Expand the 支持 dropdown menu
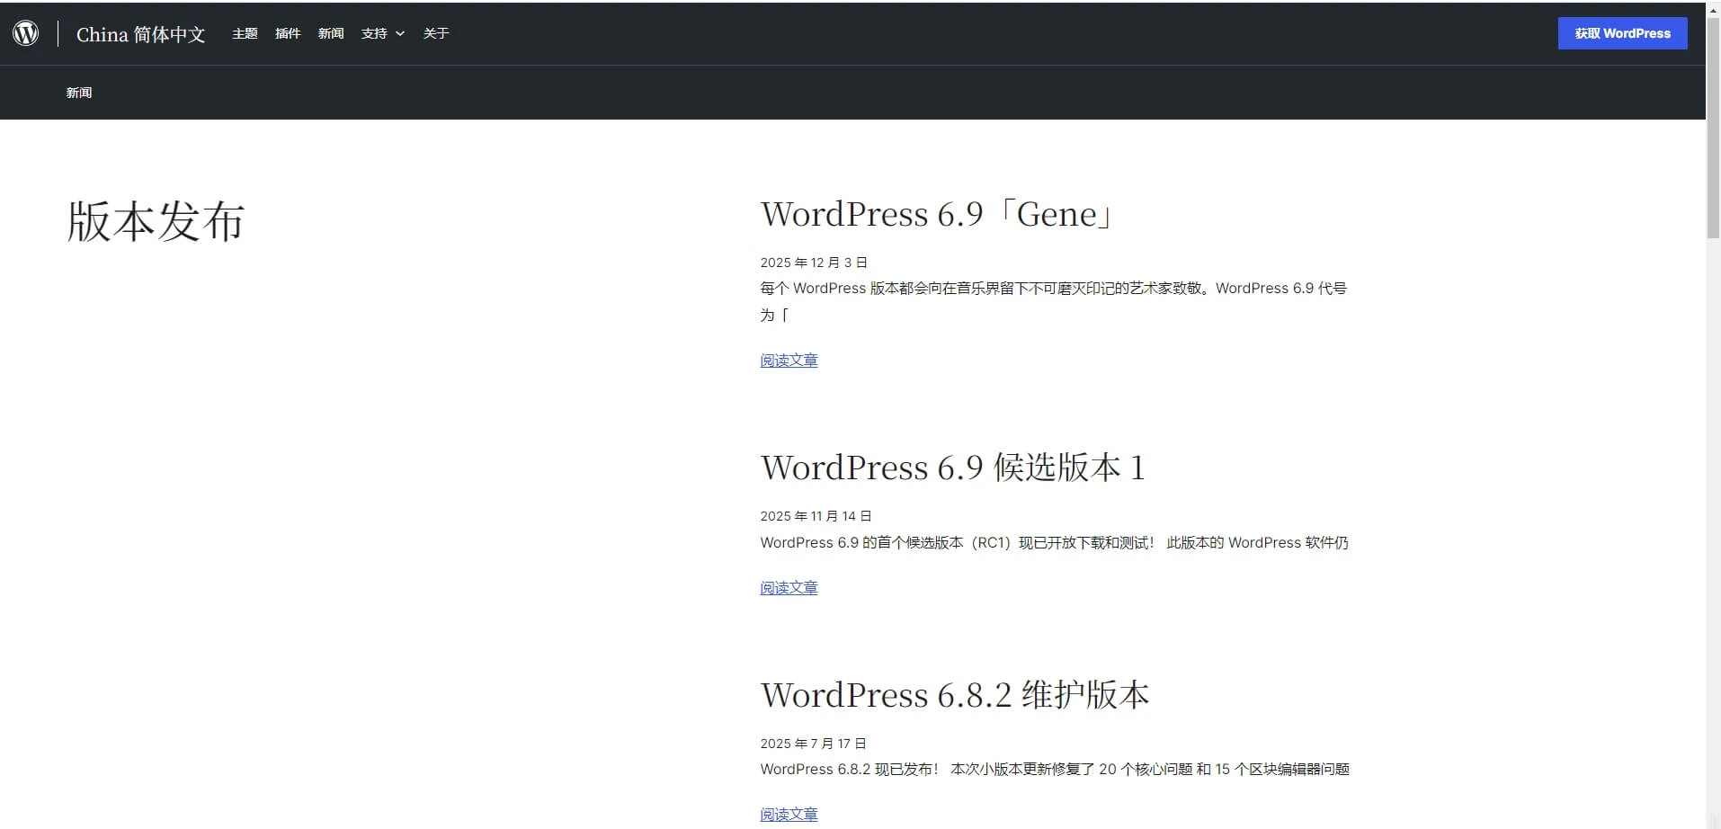1721x829 pixels. point(374,33)
